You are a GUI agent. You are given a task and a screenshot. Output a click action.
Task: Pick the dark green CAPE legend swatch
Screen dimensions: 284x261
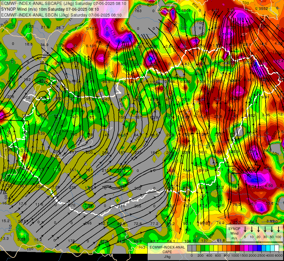point(203,248)
